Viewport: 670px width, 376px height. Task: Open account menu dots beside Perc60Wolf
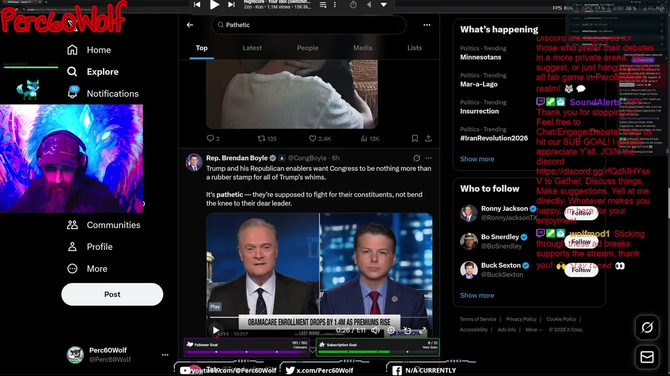165,355
